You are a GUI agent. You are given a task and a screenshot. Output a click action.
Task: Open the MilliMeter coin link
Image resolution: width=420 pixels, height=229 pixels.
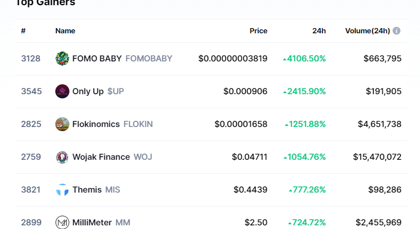[92, 223]
